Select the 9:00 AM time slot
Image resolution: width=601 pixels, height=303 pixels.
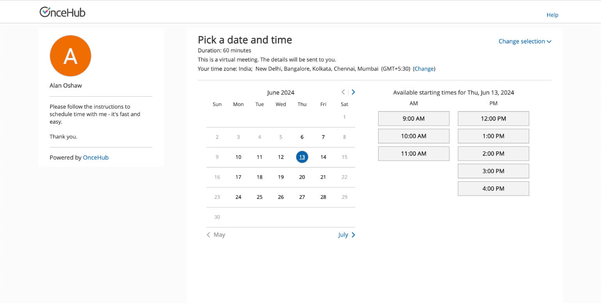pyautogui.click(x=413, y=118)
